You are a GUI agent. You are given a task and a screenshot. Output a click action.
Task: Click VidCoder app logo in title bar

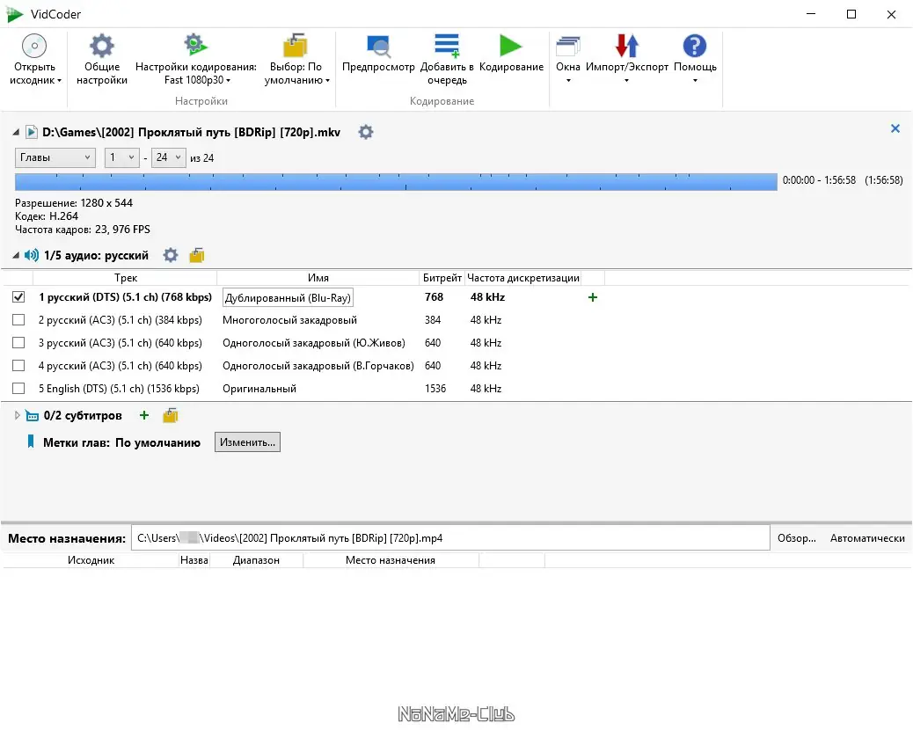tap(15, 14)
